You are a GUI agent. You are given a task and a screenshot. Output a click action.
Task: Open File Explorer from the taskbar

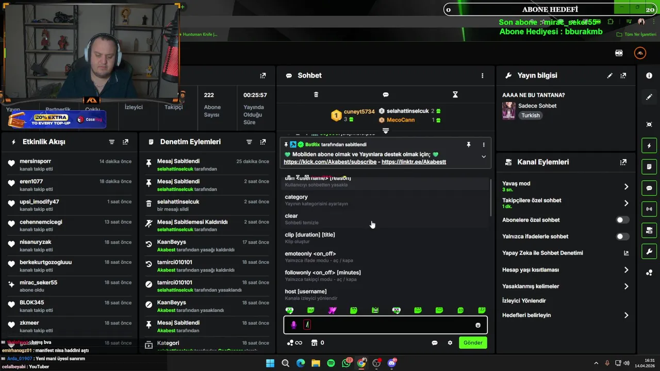pyautogui.click(x=316, y=363)
